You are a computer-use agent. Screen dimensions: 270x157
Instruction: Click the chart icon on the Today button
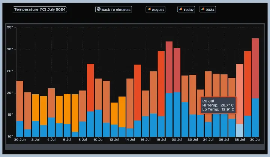(x=181, y=9)
